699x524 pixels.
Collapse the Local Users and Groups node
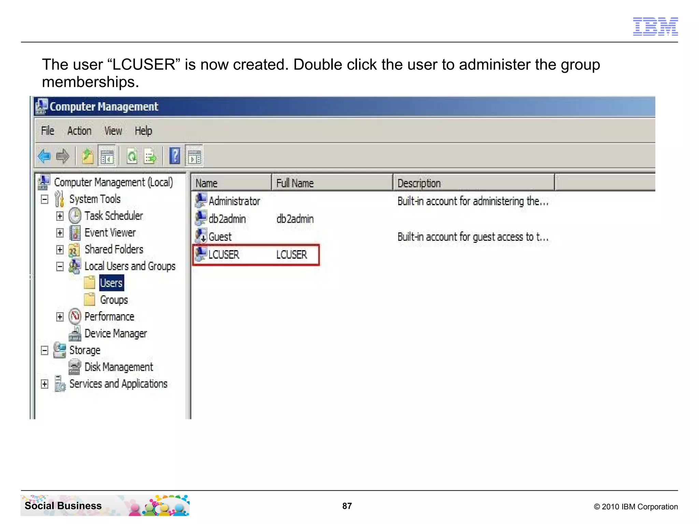(x=60, y=266)
